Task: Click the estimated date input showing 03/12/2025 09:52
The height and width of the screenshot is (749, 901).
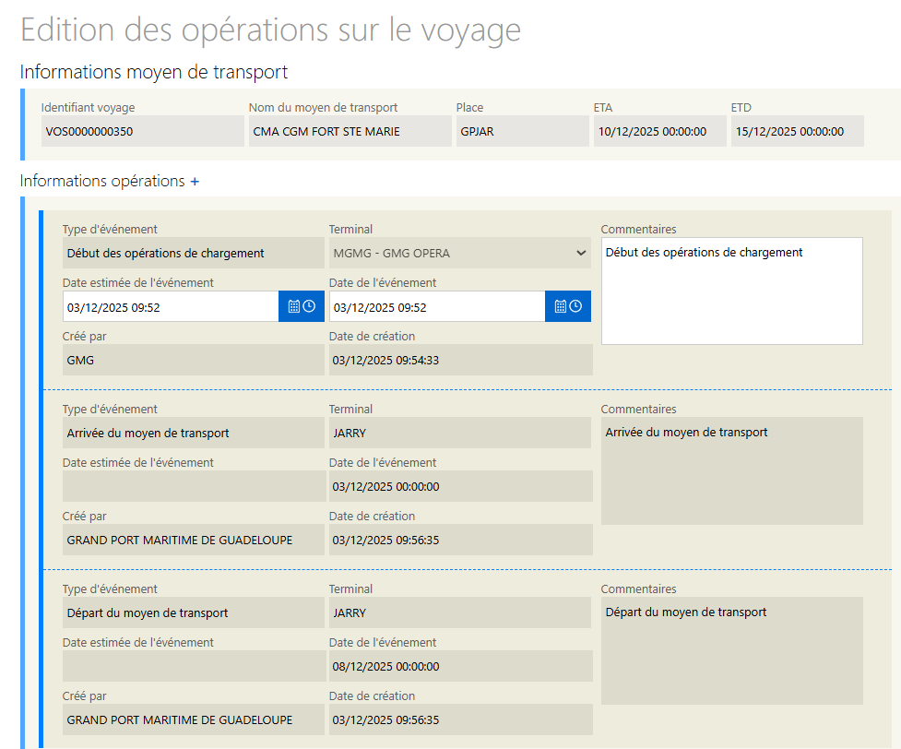Action: (171, 307)
